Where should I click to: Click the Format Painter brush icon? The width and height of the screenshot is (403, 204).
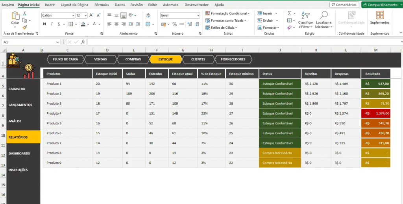[x=24, y=27]
